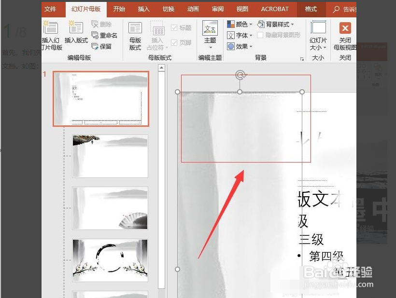396x298 pixels.
Task: Select the 格式 contextual tab
Action: coord(311,9)
